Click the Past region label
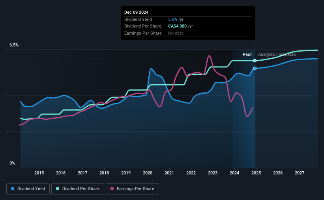 (247, 54)
